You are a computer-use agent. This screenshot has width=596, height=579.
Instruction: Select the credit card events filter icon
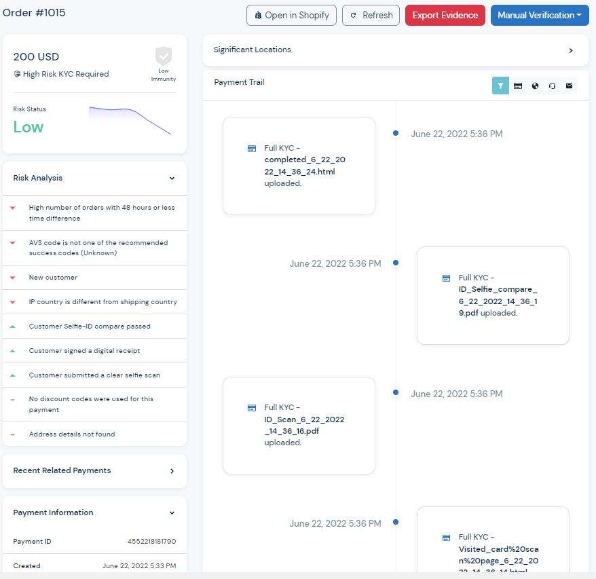pyautogui.click(x=518, y=86)
